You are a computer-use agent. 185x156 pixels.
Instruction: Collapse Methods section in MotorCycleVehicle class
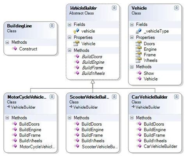pos(7,118)
